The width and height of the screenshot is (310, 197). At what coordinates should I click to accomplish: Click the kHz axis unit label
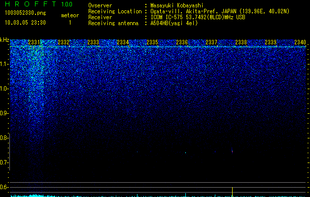point(4,40)
